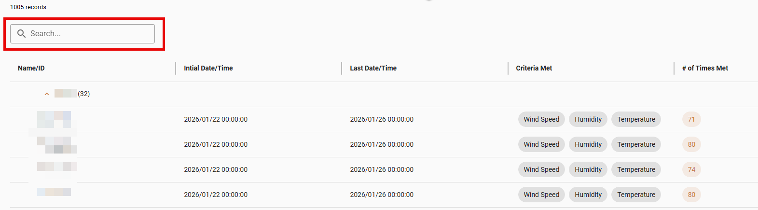Collapse the group with 32 items
This screenshot has height=210, width=758.
coord(47,94)
